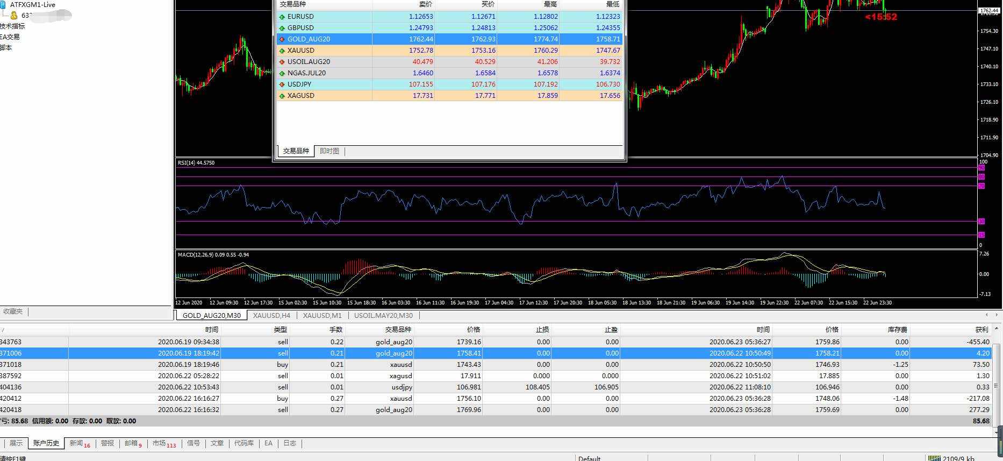Click the connection status bars icon
Screen dimensions: 1003x461
934,458
